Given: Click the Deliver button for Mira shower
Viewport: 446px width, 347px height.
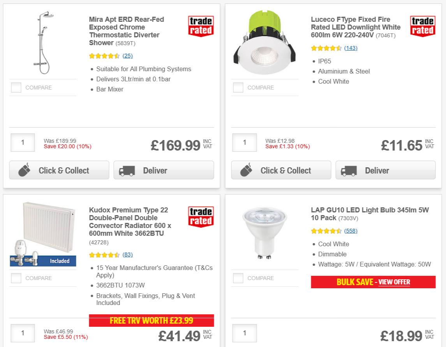Looking at the screenshot, I should [x=164, y=170].
